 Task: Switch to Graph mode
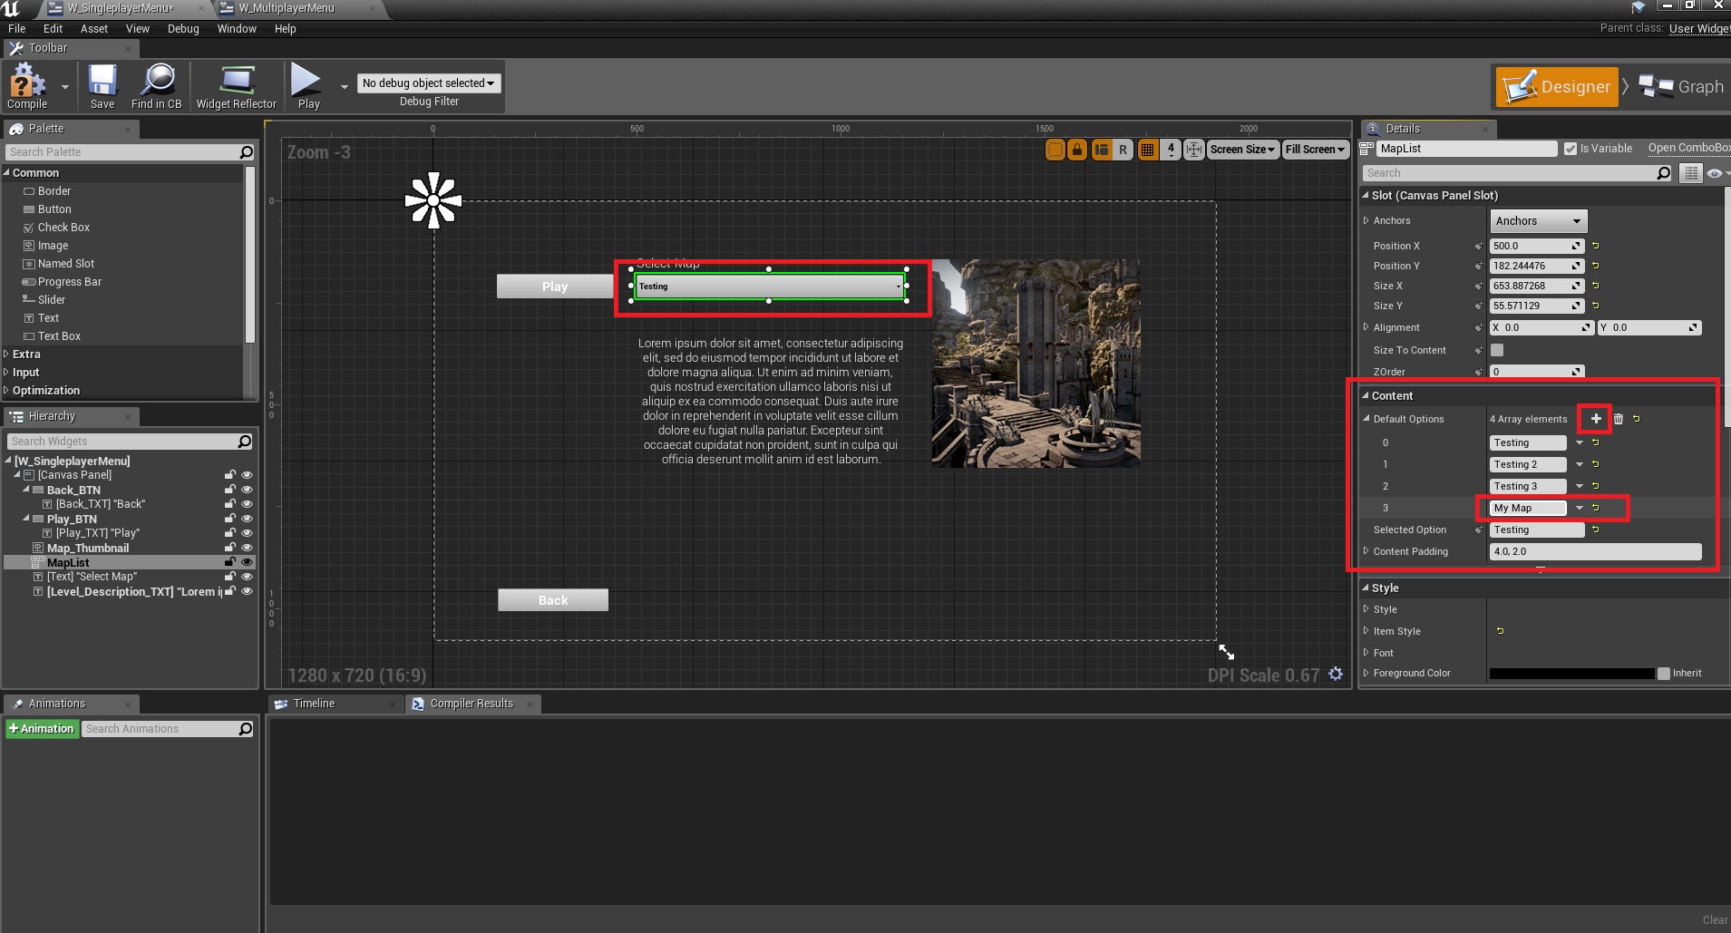click(1682, 87)
